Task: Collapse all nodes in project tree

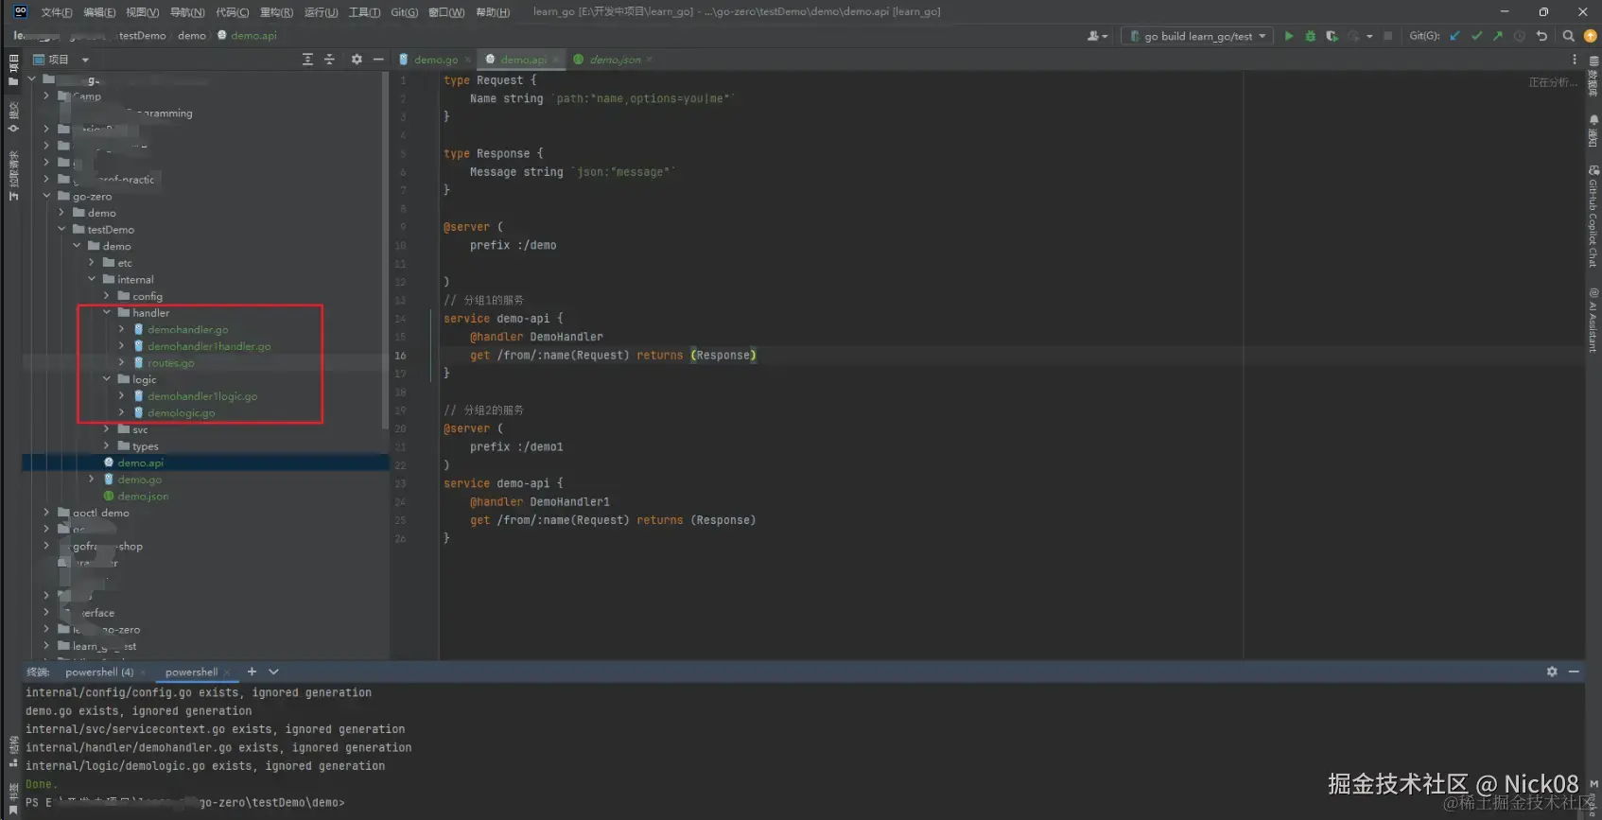Action: [329, 60]
